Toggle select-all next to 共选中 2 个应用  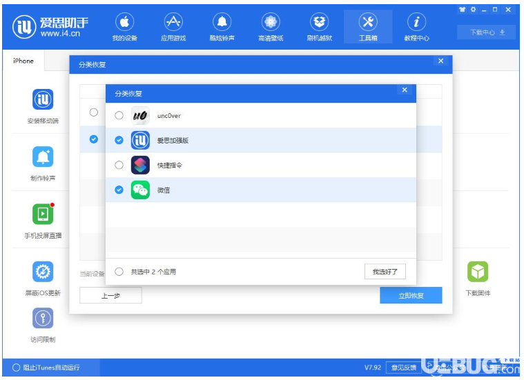click(x=119, y=272)
